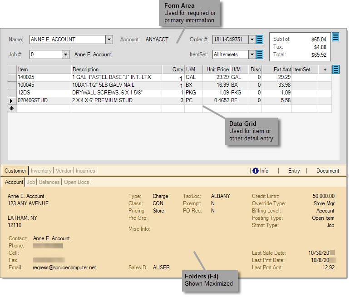Image resolution: width=350 pixels, height=297 pixels.
Task: Click the Item column header
Action: tap(44, 69)
